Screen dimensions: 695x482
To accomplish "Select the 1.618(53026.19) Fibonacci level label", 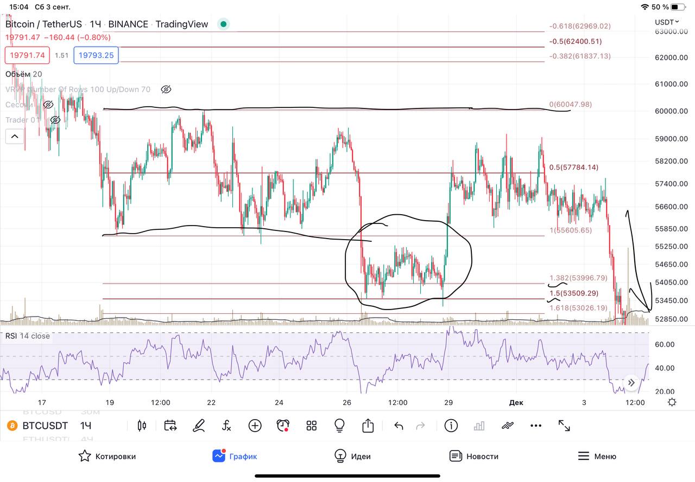I will (x=578, y=308).
